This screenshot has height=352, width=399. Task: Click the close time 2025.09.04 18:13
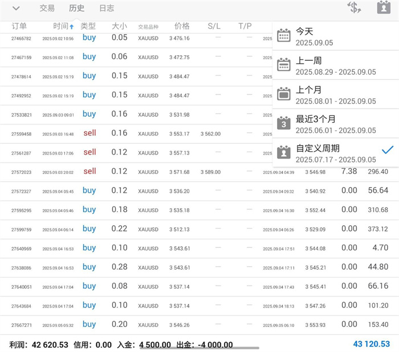pyautogui.click(x=278, y=307)
